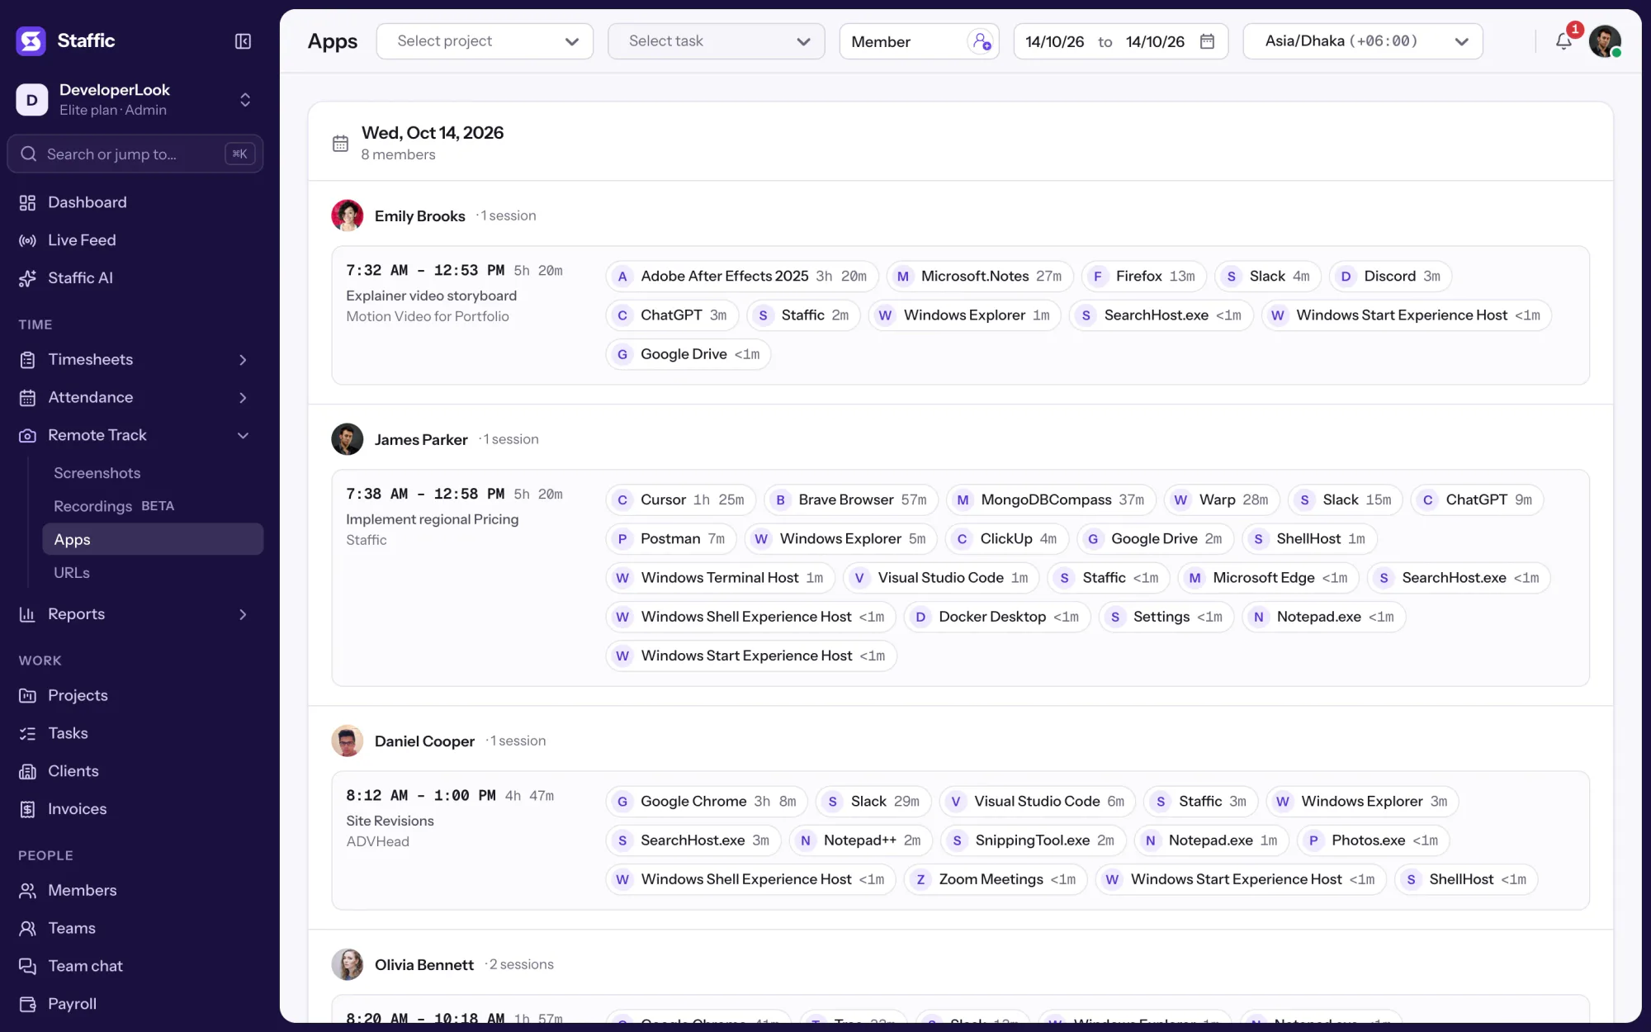Open the Select task dropdown
Screen dimensions: 1651x1032
(716, 41)
